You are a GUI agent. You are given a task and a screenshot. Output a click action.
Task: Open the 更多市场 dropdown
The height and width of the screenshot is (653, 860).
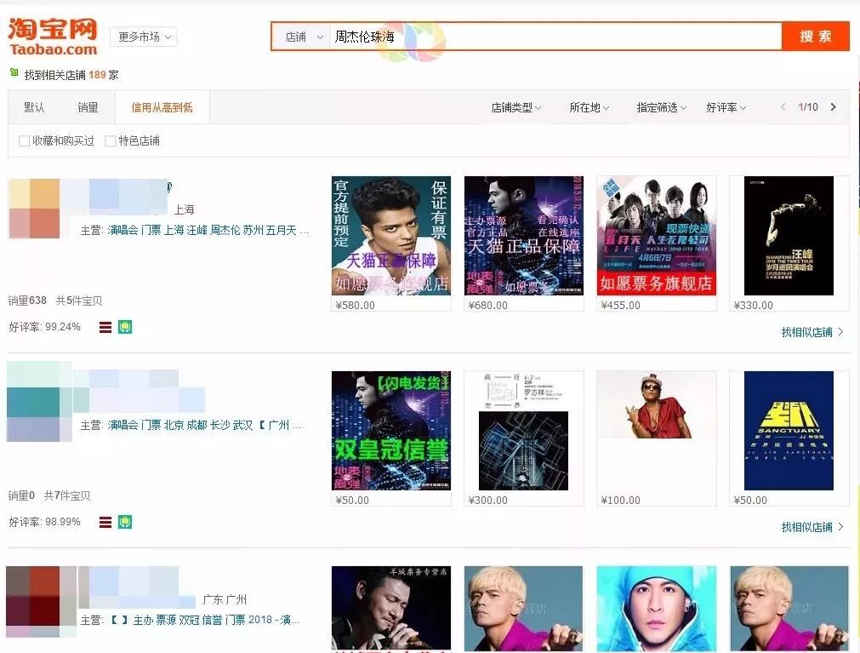pyautogui.click(x=144, y=37)
